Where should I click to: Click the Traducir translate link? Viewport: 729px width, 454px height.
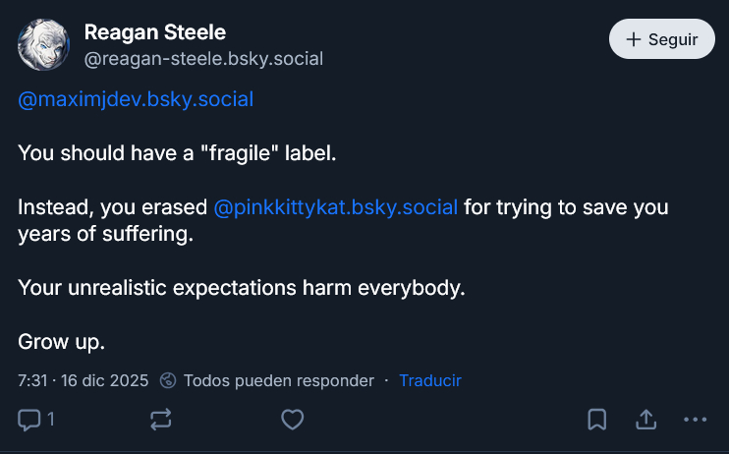[x=429, y=380]
